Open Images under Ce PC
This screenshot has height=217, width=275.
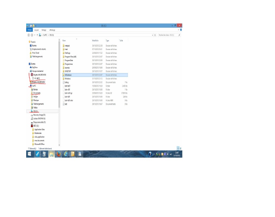36,97
